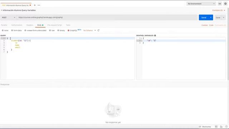Image resolution: width=229 pixels, height=129 pixels.
Task: Switch to the Authorization tab
Action: click(x=17, y=25)
